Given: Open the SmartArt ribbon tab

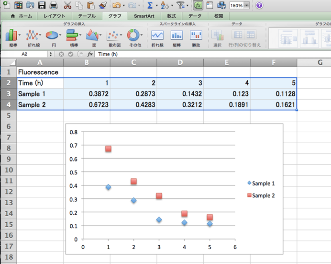Looking at the screenshot, I should point(143,16).
